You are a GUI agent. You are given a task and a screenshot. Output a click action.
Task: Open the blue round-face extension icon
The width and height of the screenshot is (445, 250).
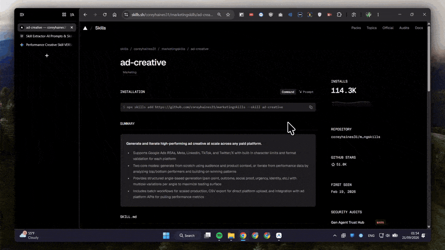pos(261,14)
